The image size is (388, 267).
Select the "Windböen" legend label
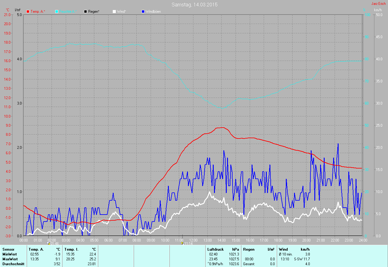pos(153,12)
